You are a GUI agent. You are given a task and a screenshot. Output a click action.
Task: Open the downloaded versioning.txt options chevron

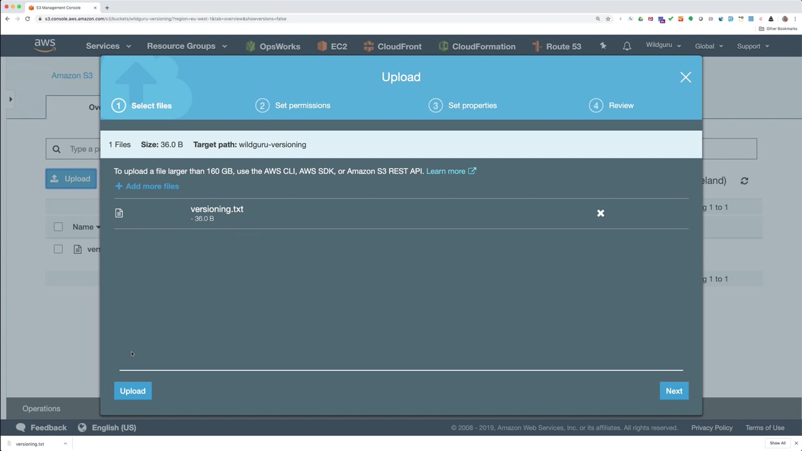coord(65,443)
